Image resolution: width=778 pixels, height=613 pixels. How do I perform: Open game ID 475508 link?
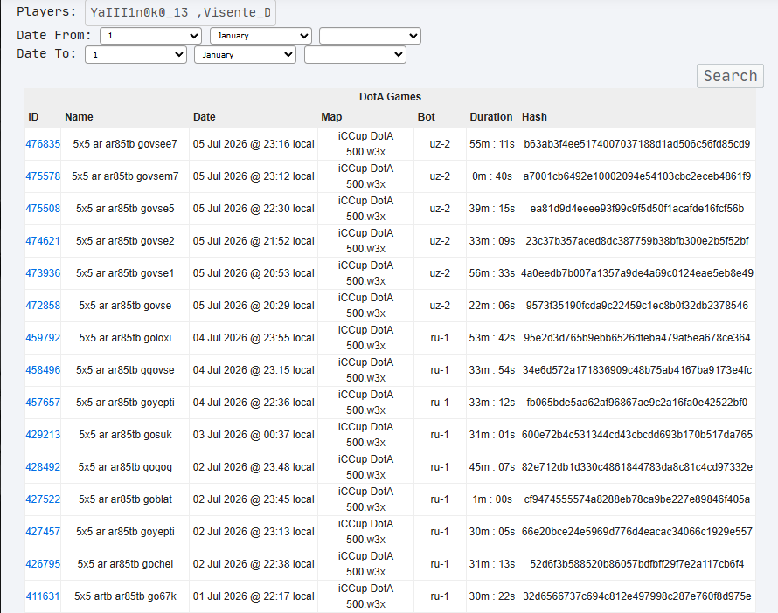[x=43, y=209]
